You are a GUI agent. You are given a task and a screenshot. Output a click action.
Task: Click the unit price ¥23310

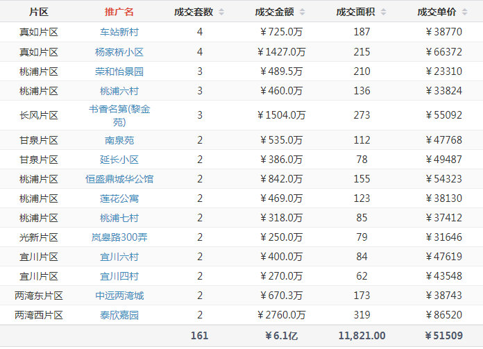click(x=444, y=71)
